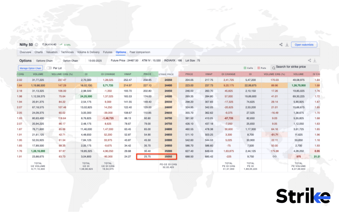The width and height of the screenshot is (339, 212).
Task: Click the share icon next to Open watchlists
Action: [x=281, y=45]
